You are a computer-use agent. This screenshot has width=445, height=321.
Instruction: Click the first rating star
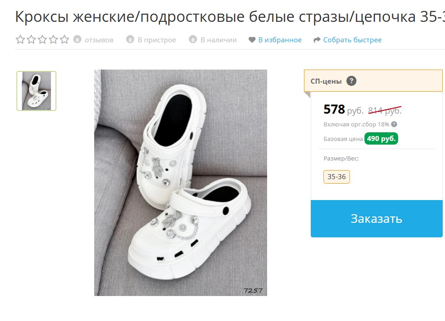(20, 40)
